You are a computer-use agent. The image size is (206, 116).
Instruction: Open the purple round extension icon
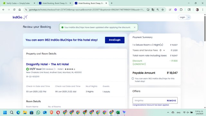[175, 10]
